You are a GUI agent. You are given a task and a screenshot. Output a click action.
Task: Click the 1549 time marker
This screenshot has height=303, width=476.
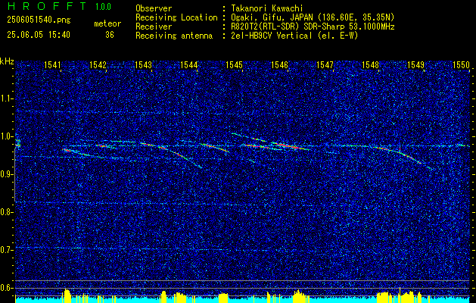[x=416, y=64]
